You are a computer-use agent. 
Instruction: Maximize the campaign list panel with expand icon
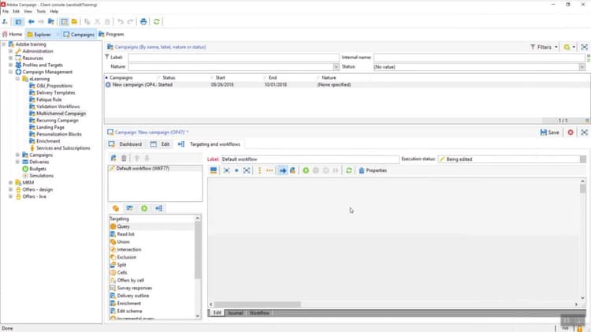(x=584, y=47)
